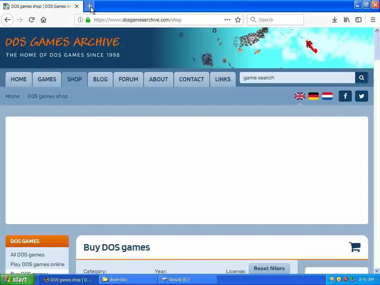This screenshot has height=285, width=380.
Task: Click the vertical scrollbar thumb
Action: coord(377,46)
